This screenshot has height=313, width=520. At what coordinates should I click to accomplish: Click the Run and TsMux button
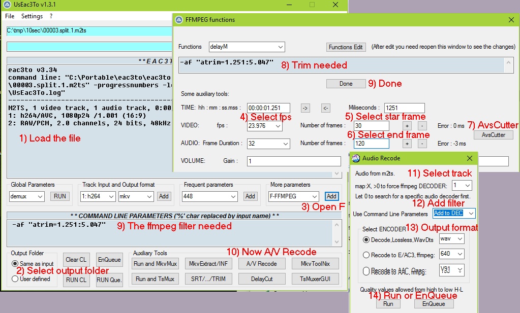pos(155,279)
